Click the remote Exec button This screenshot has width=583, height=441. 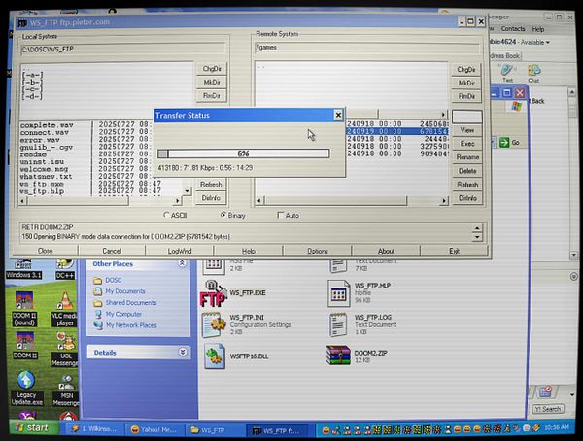point(467,144)
